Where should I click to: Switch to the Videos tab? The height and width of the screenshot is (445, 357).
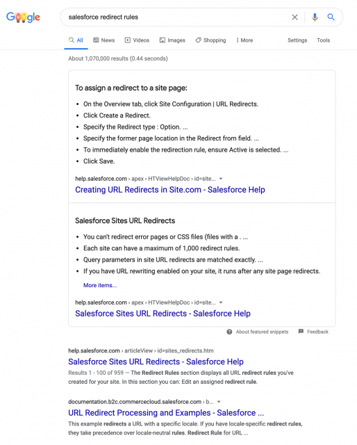(x=137, y=40)
